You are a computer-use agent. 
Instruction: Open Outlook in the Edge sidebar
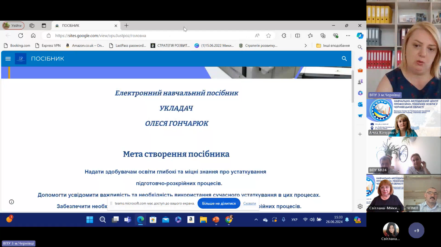360,104
